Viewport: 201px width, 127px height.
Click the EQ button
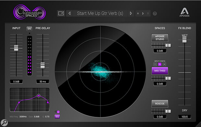[x=57, y=117]
